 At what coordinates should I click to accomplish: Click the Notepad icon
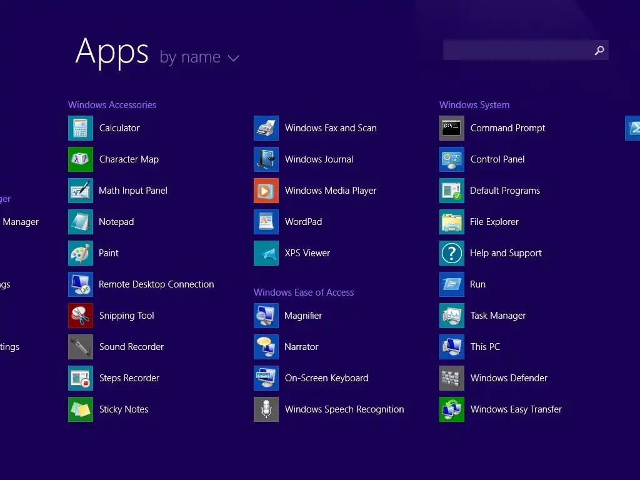coord(81,222)
